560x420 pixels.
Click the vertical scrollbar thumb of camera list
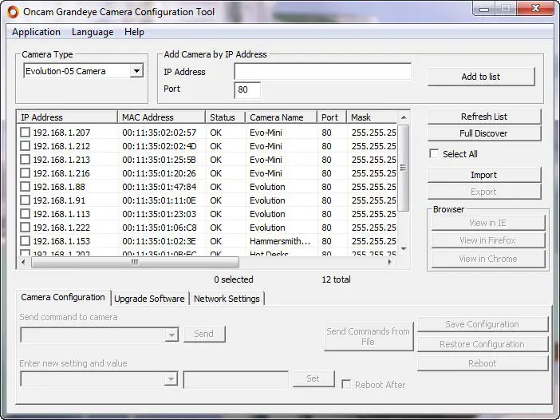(x=404, y=168)
